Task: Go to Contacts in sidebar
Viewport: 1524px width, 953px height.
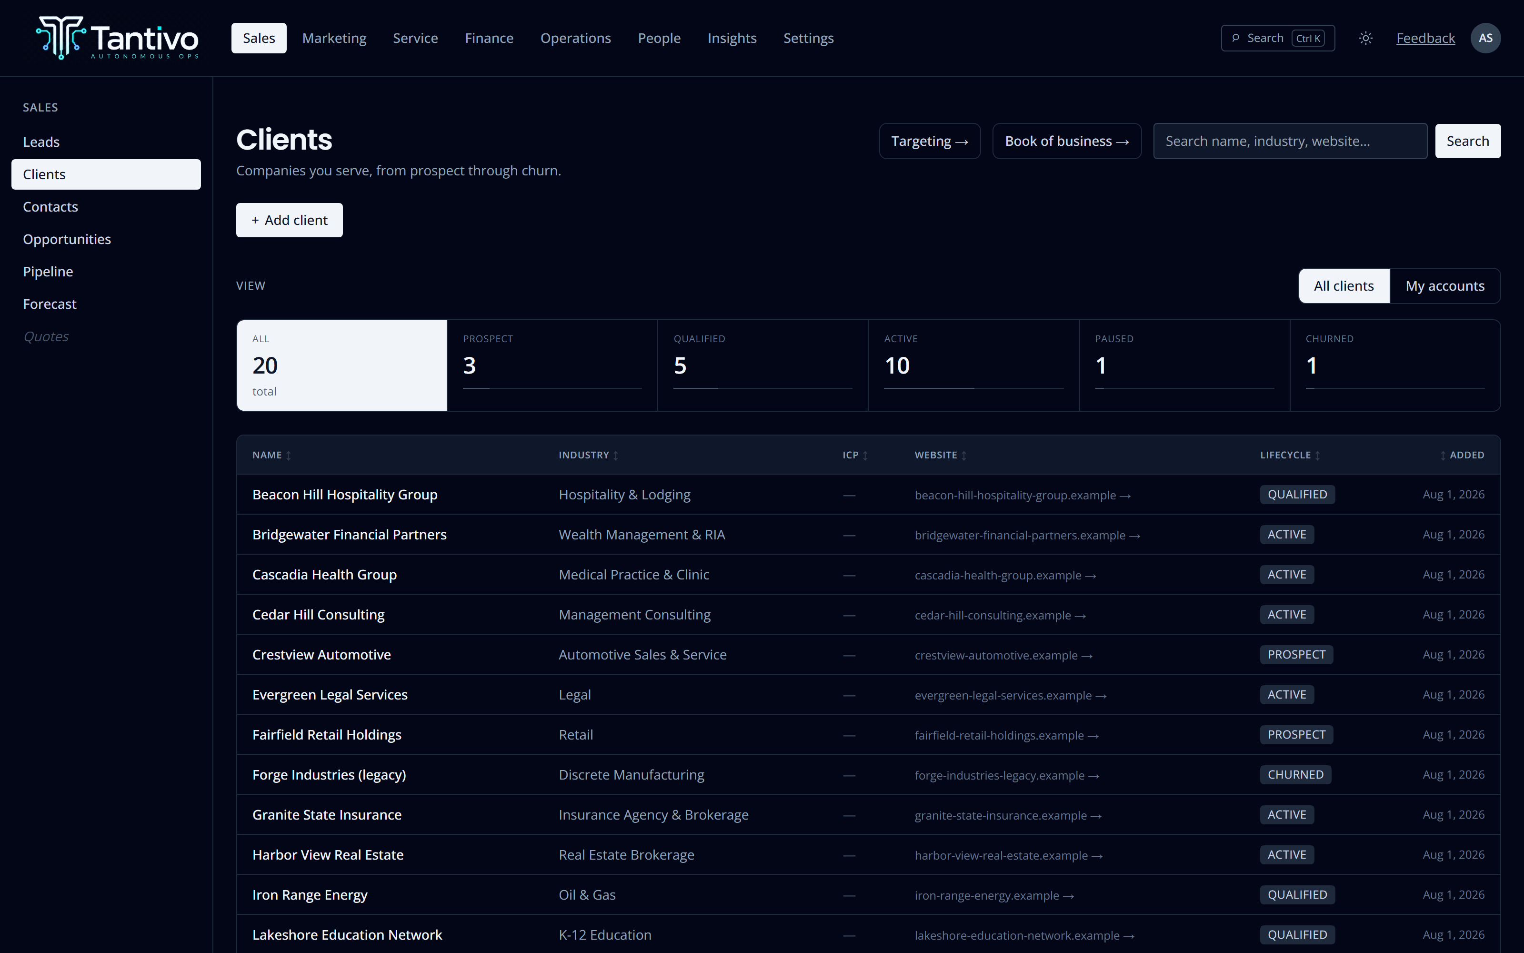Action: click(x=106, y=207)
